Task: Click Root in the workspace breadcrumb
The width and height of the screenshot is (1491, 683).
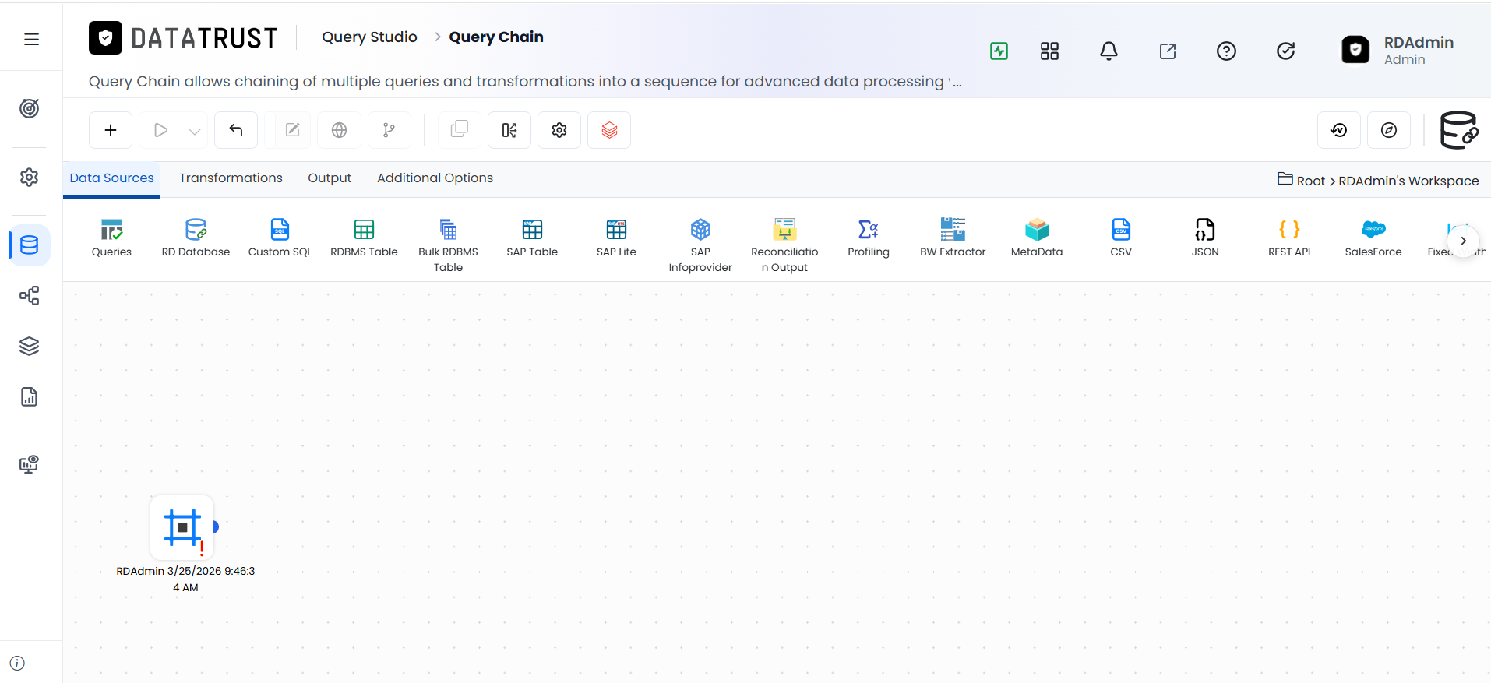Action: (1311, 181)
